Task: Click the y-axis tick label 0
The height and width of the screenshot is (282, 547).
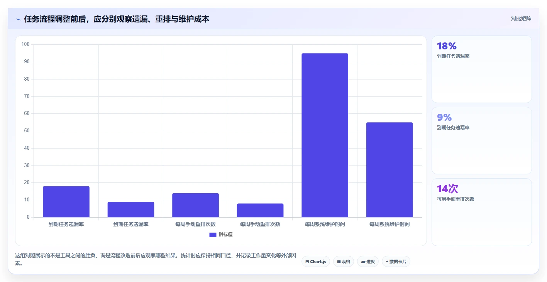Action: tap(28, 217)
